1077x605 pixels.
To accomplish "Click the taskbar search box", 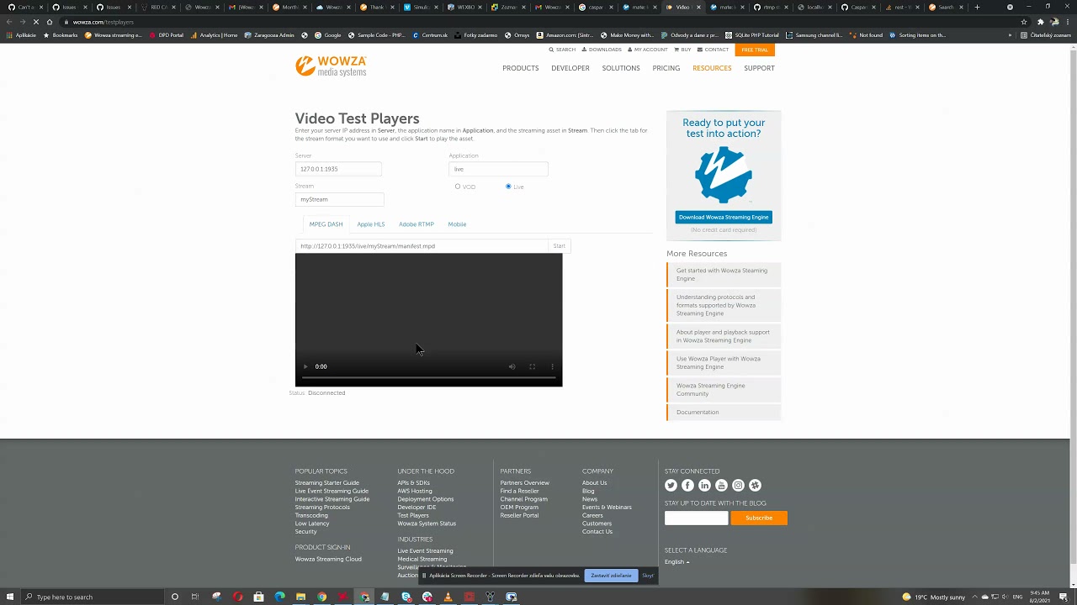I will (x=93, y=597).
